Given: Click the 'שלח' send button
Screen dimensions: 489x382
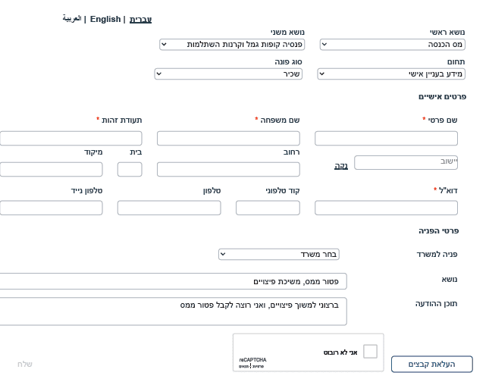Looking at the screenshot, I should point(25,364).
